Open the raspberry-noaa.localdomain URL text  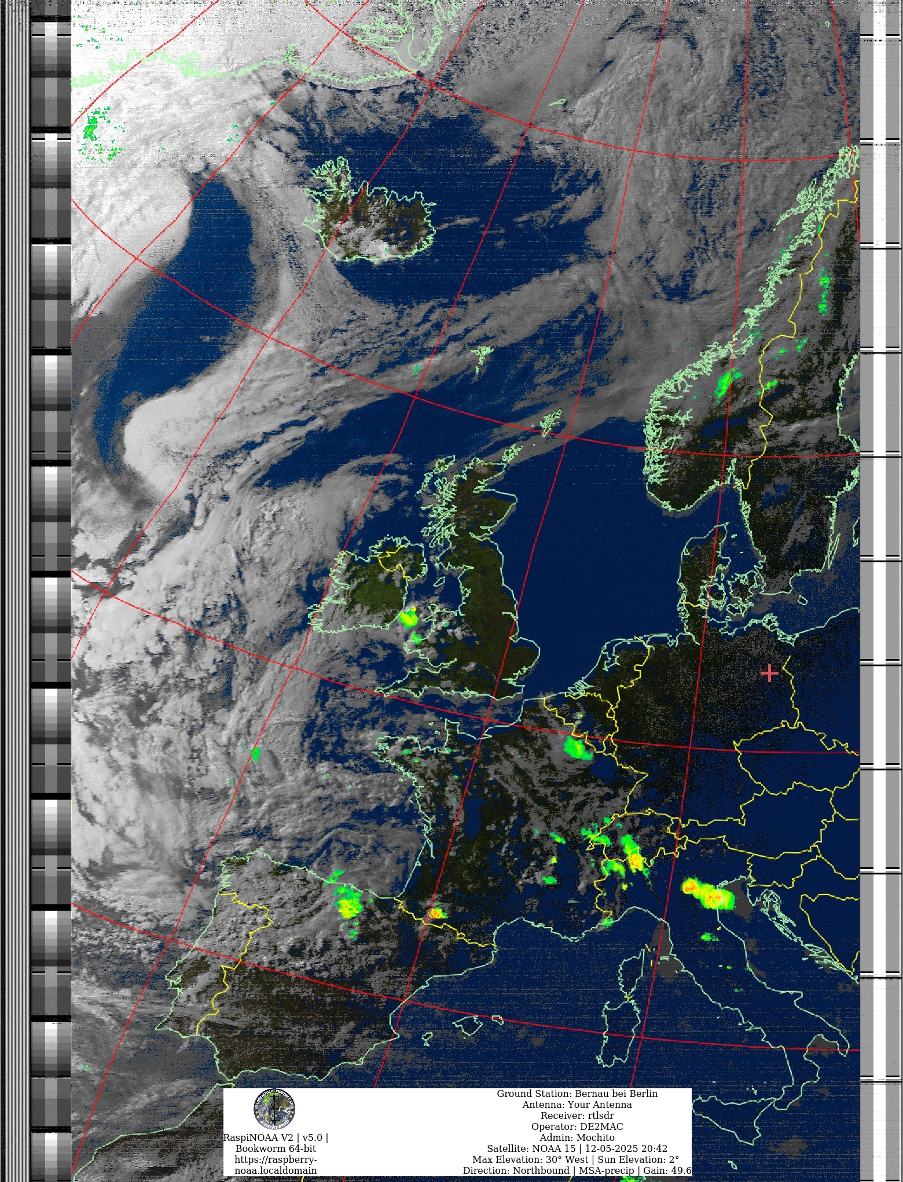(x=276, y=1165)
